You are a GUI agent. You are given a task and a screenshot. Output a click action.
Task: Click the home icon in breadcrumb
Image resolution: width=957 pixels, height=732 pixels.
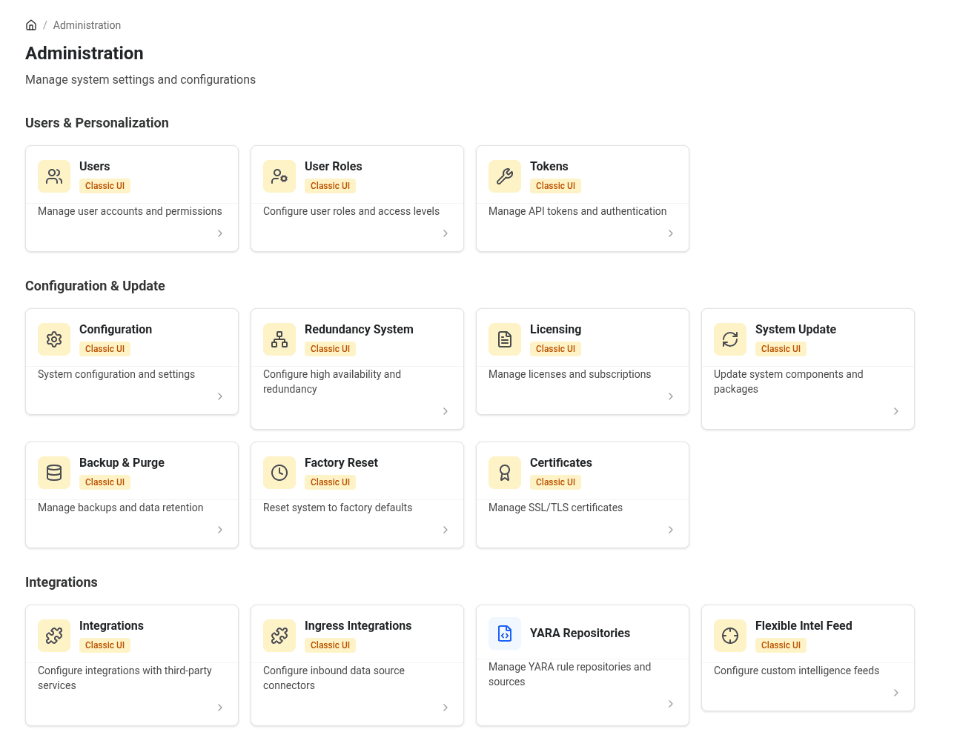tap(31, 25)
